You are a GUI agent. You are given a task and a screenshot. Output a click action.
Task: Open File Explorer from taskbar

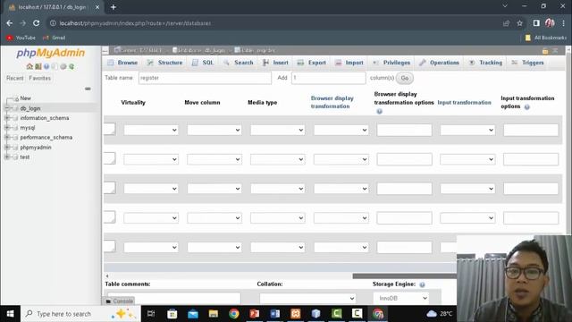click(x=214, y=314)
